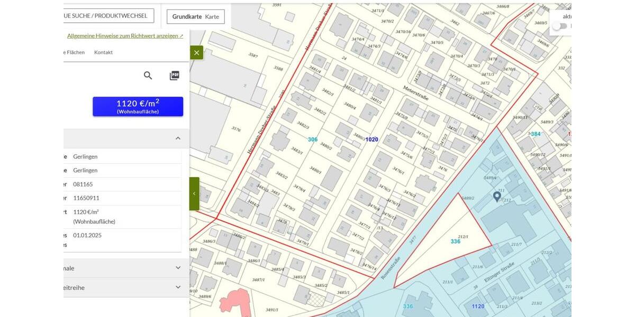The height and width of the screenshot is (317, 635).
Task: Click zone label 1020 on the map
Action: (371, 139)
